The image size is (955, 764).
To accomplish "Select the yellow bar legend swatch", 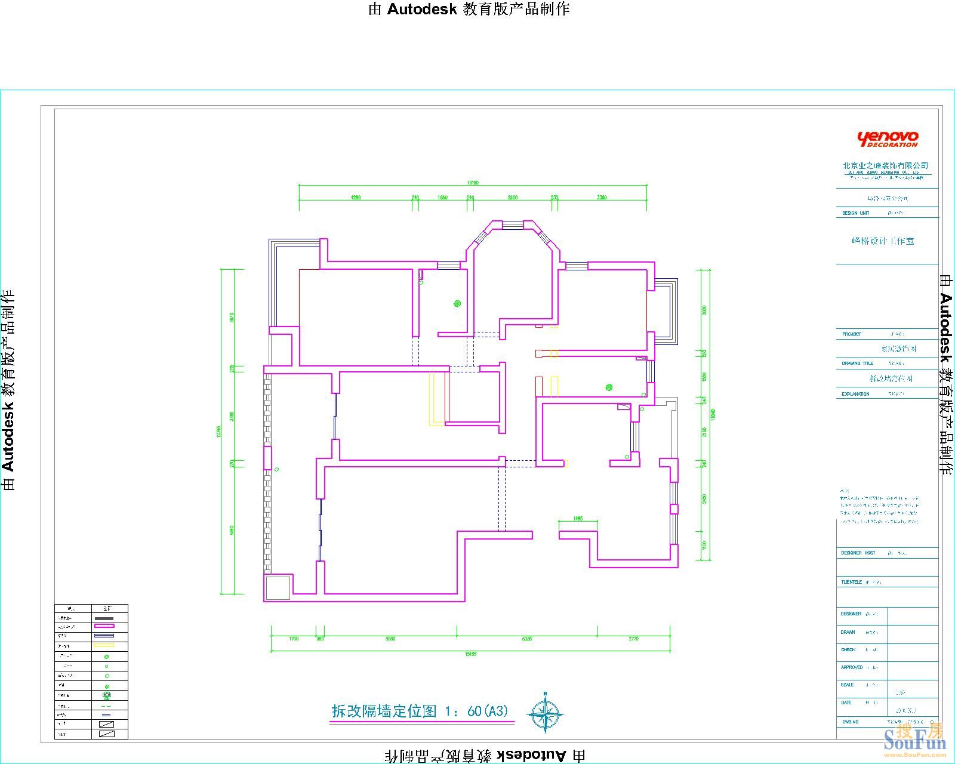I will (x=104, y=645).
